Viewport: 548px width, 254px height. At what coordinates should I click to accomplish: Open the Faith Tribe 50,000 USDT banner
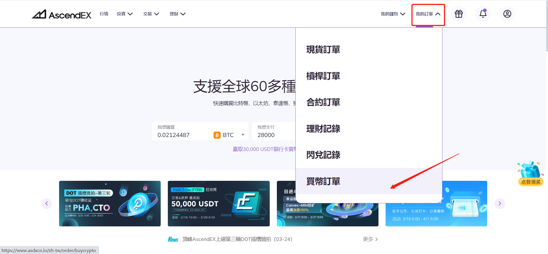tap(219, 204)
